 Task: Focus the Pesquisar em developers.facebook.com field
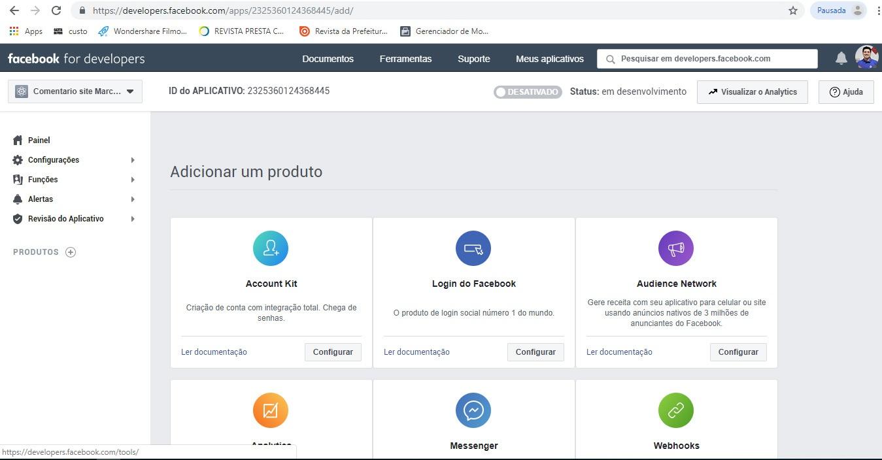(x=707, y=59)
